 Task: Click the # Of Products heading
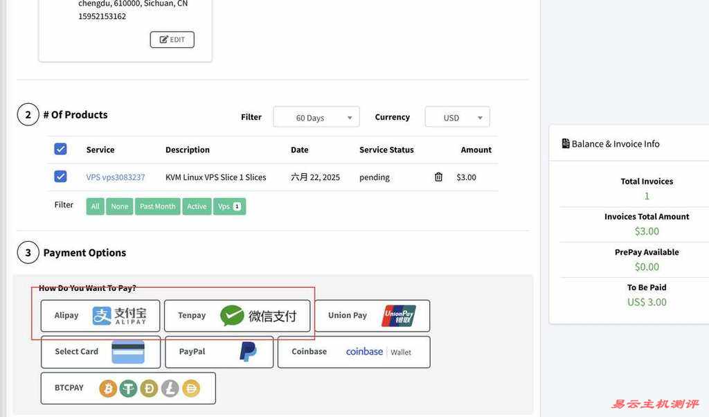tap(75, 114)
